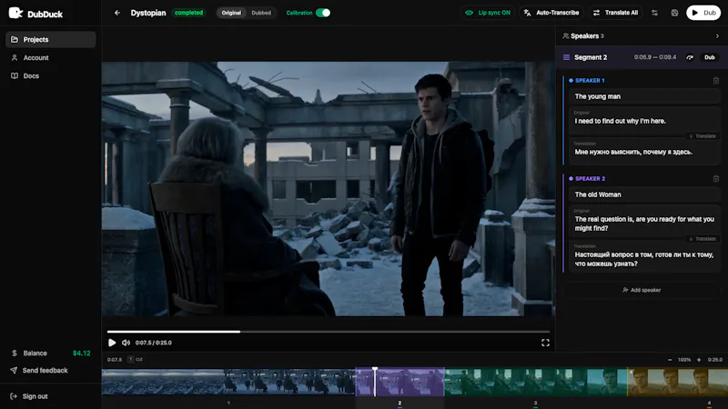Mute the video volume icon
The image size is (728, 409).
pyautogui.click(x=126, y=343)
